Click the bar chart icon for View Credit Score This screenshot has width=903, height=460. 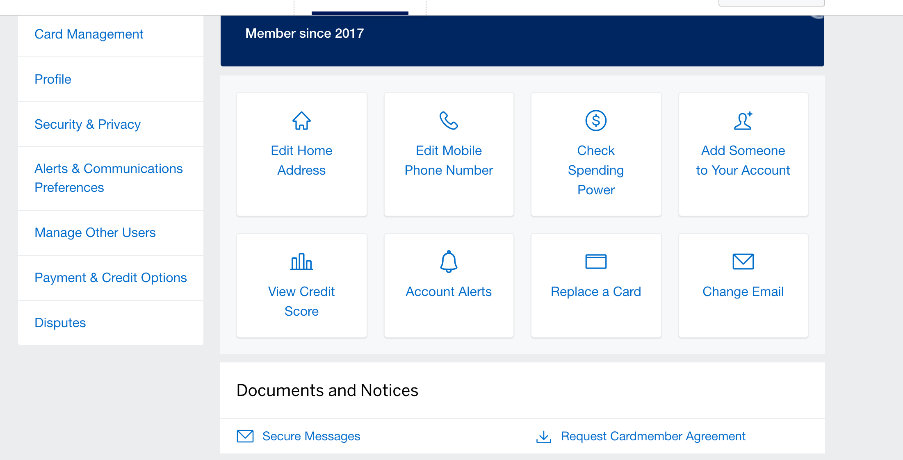[x=301, y=262]
